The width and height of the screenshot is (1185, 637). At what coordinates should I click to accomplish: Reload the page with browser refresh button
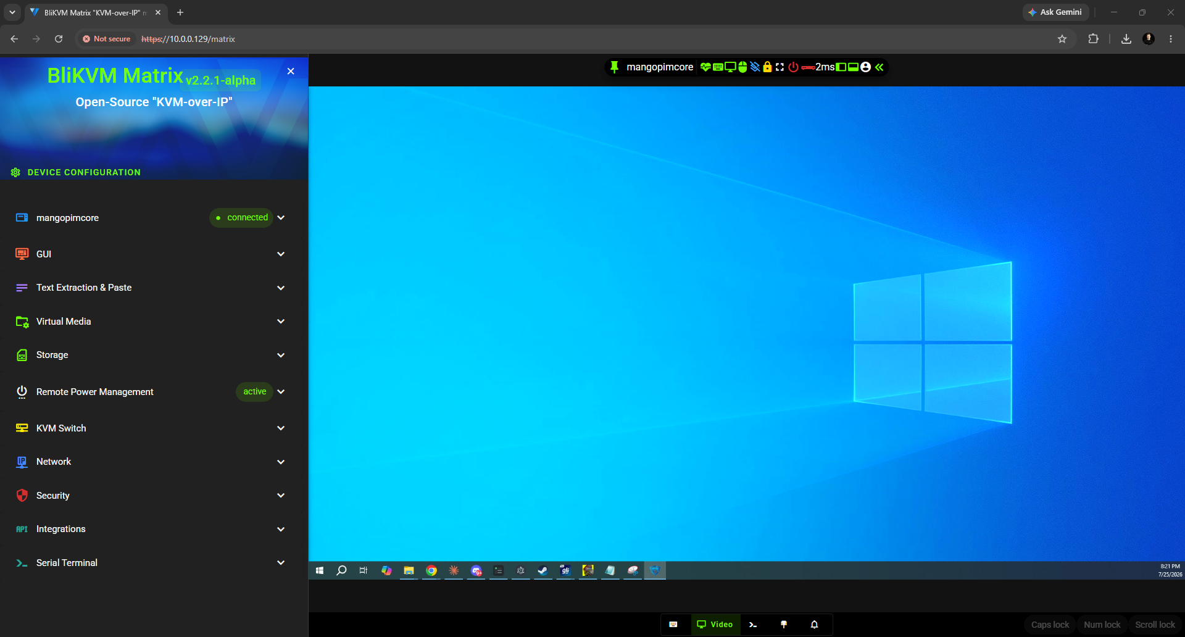(x=59, y=39)
